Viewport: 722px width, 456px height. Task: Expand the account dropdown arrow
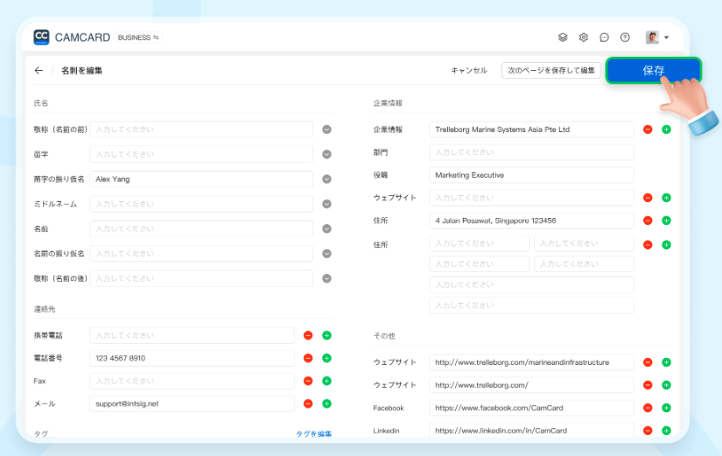666,38
